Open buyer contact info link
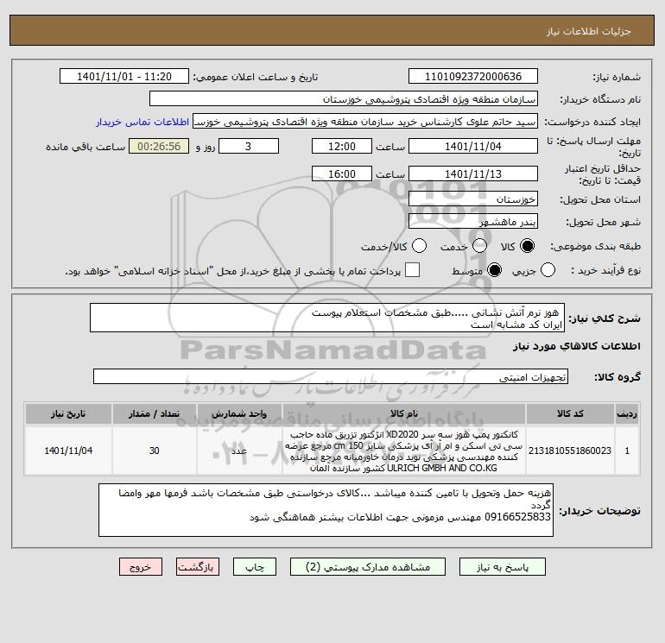This screenshot has height=643, width=665. coord(142,122)
